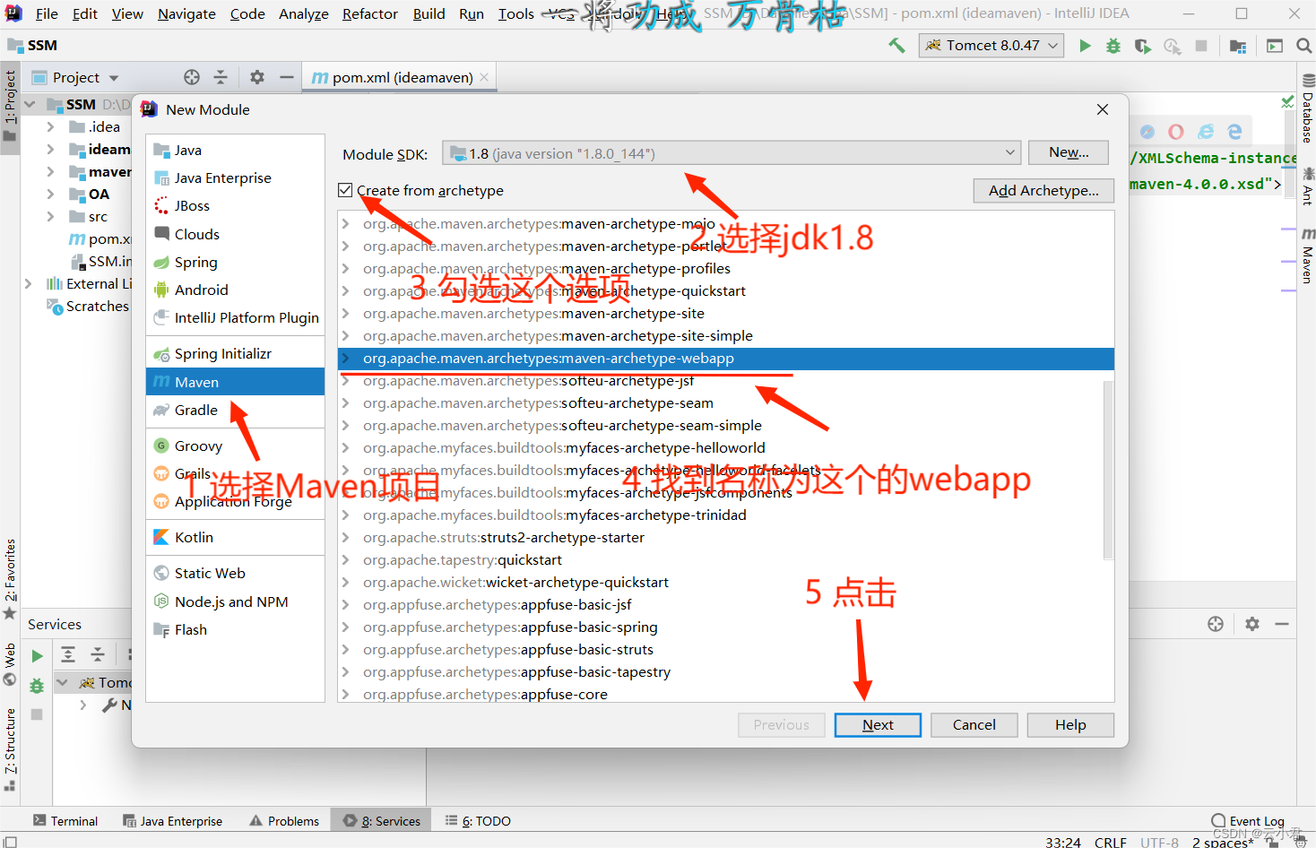The width and height of the screenshot is (1316, 848).
Task: Click the Stop square icon in the toolbar
Action: [x=1201, y=46]
